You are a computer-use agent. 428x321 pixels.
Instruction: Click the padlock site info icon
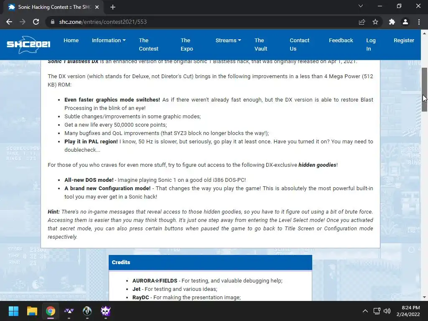pyautogui.click(x=53, y=22)
